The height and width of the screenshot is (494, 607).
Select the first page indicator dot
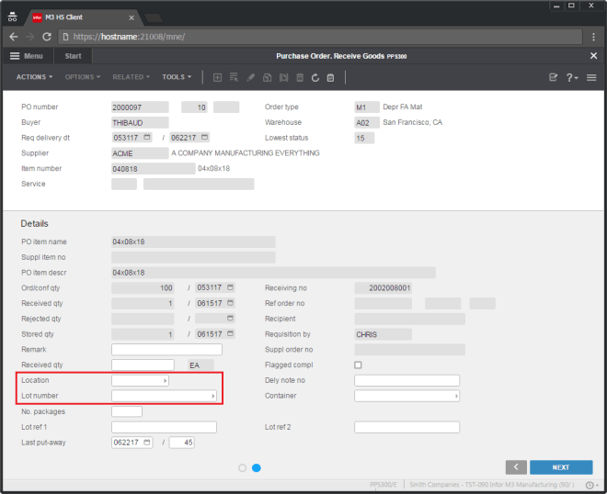[x=243, y=467]
